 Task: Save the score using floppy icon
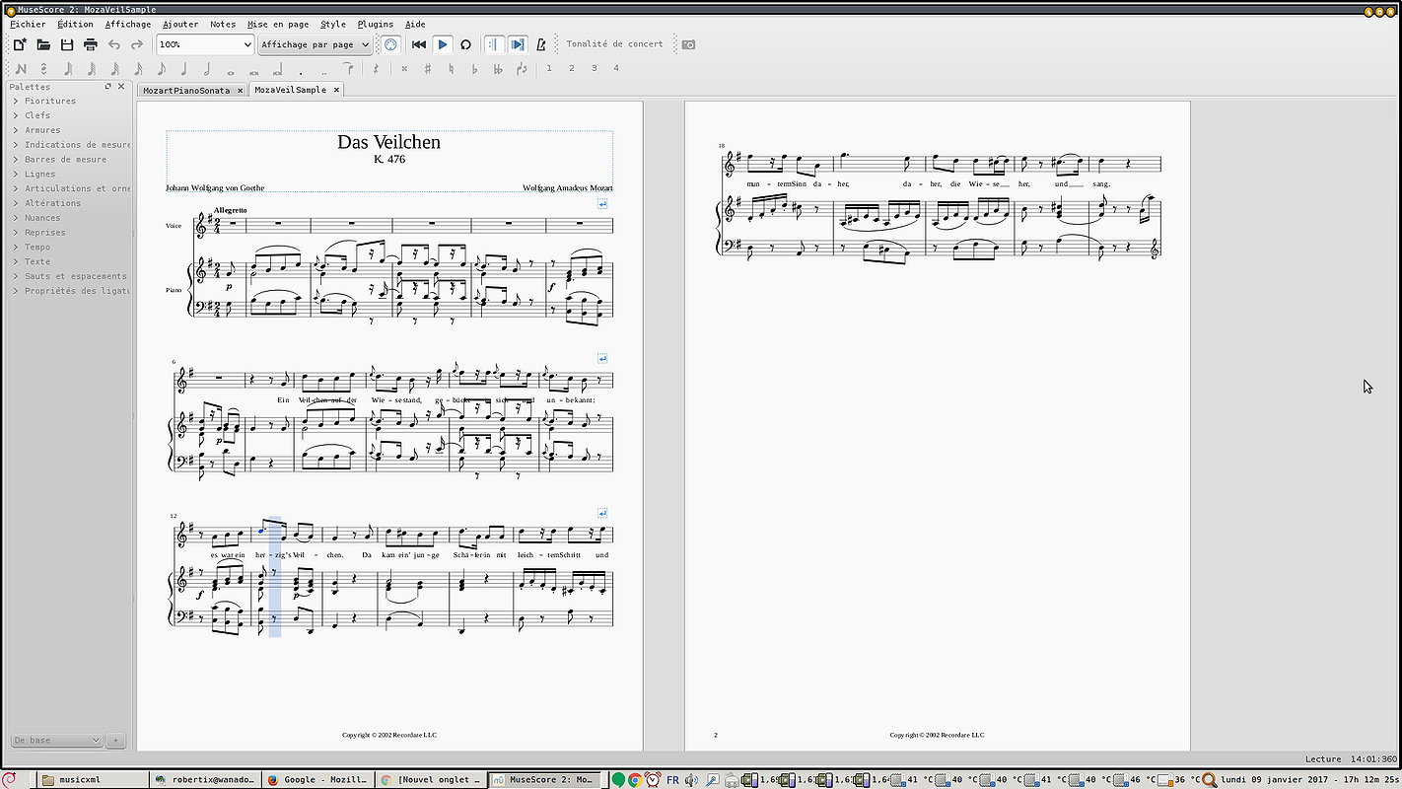tap(67, 44)
